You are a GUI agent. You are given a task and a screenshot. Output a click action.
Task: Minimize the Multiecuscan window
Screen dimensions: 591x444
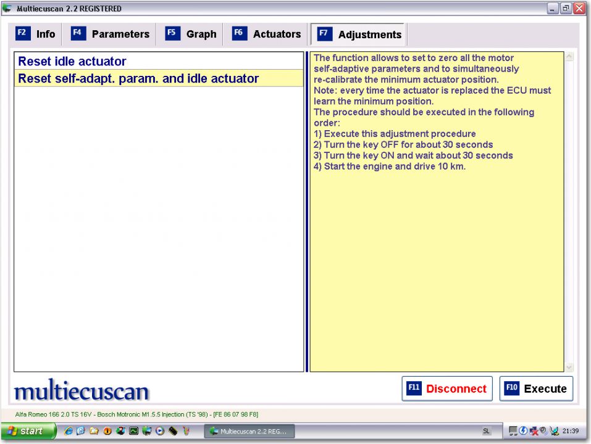click(553, 9)
